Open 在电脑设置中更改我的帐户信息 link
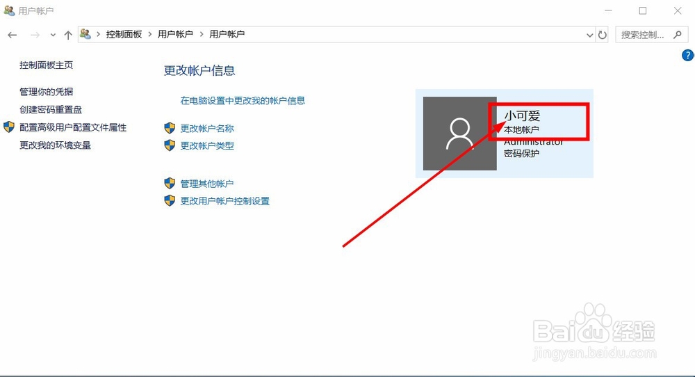This screenshot has height=377, width=695. tap(243, 101)
